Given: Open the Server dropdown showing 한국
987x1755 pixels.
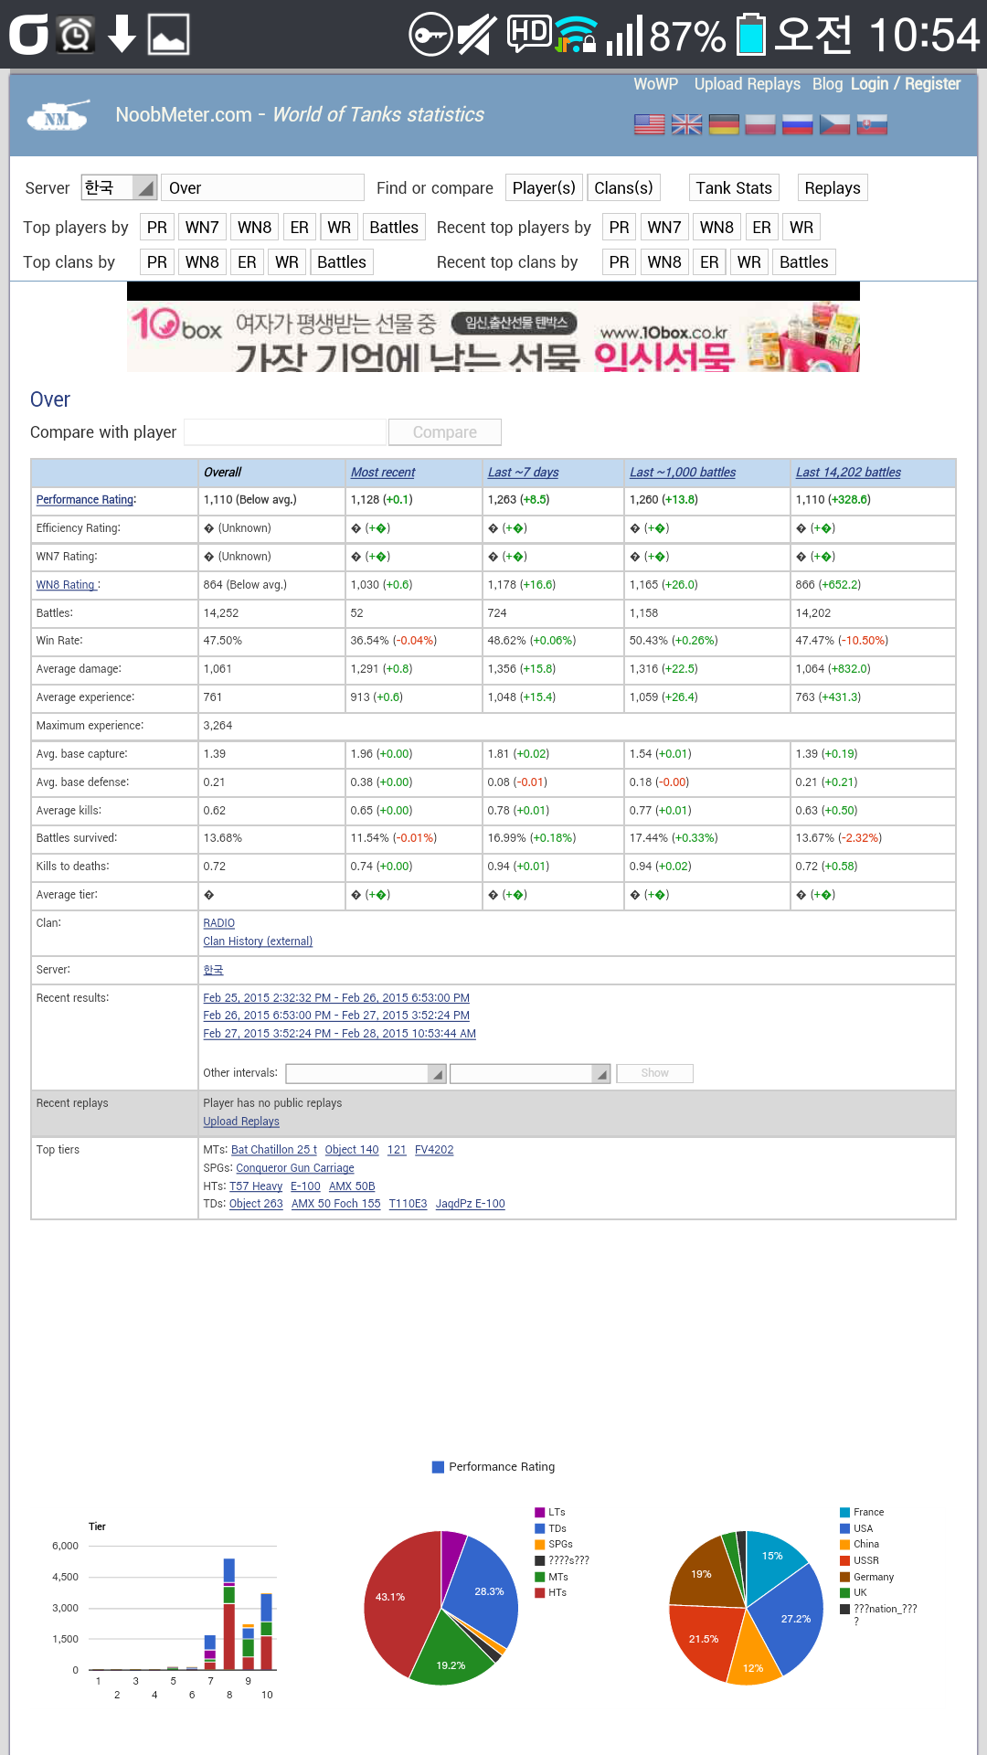Looking at the screenshot, I should click(119, 187).
